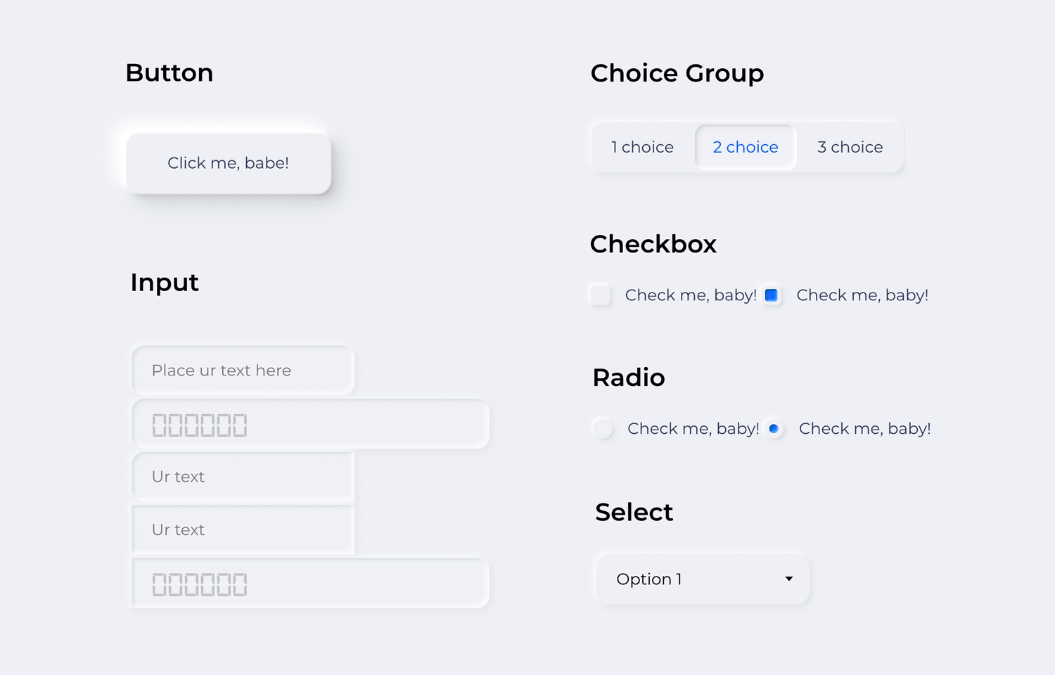Click the radio button with blue dot

pyautogui.click(x=774, y=428)
